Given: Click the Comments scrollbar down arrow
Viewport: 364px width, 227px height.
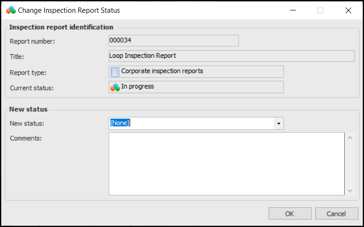Looking at the screenshot, I should tap(350, 190).
